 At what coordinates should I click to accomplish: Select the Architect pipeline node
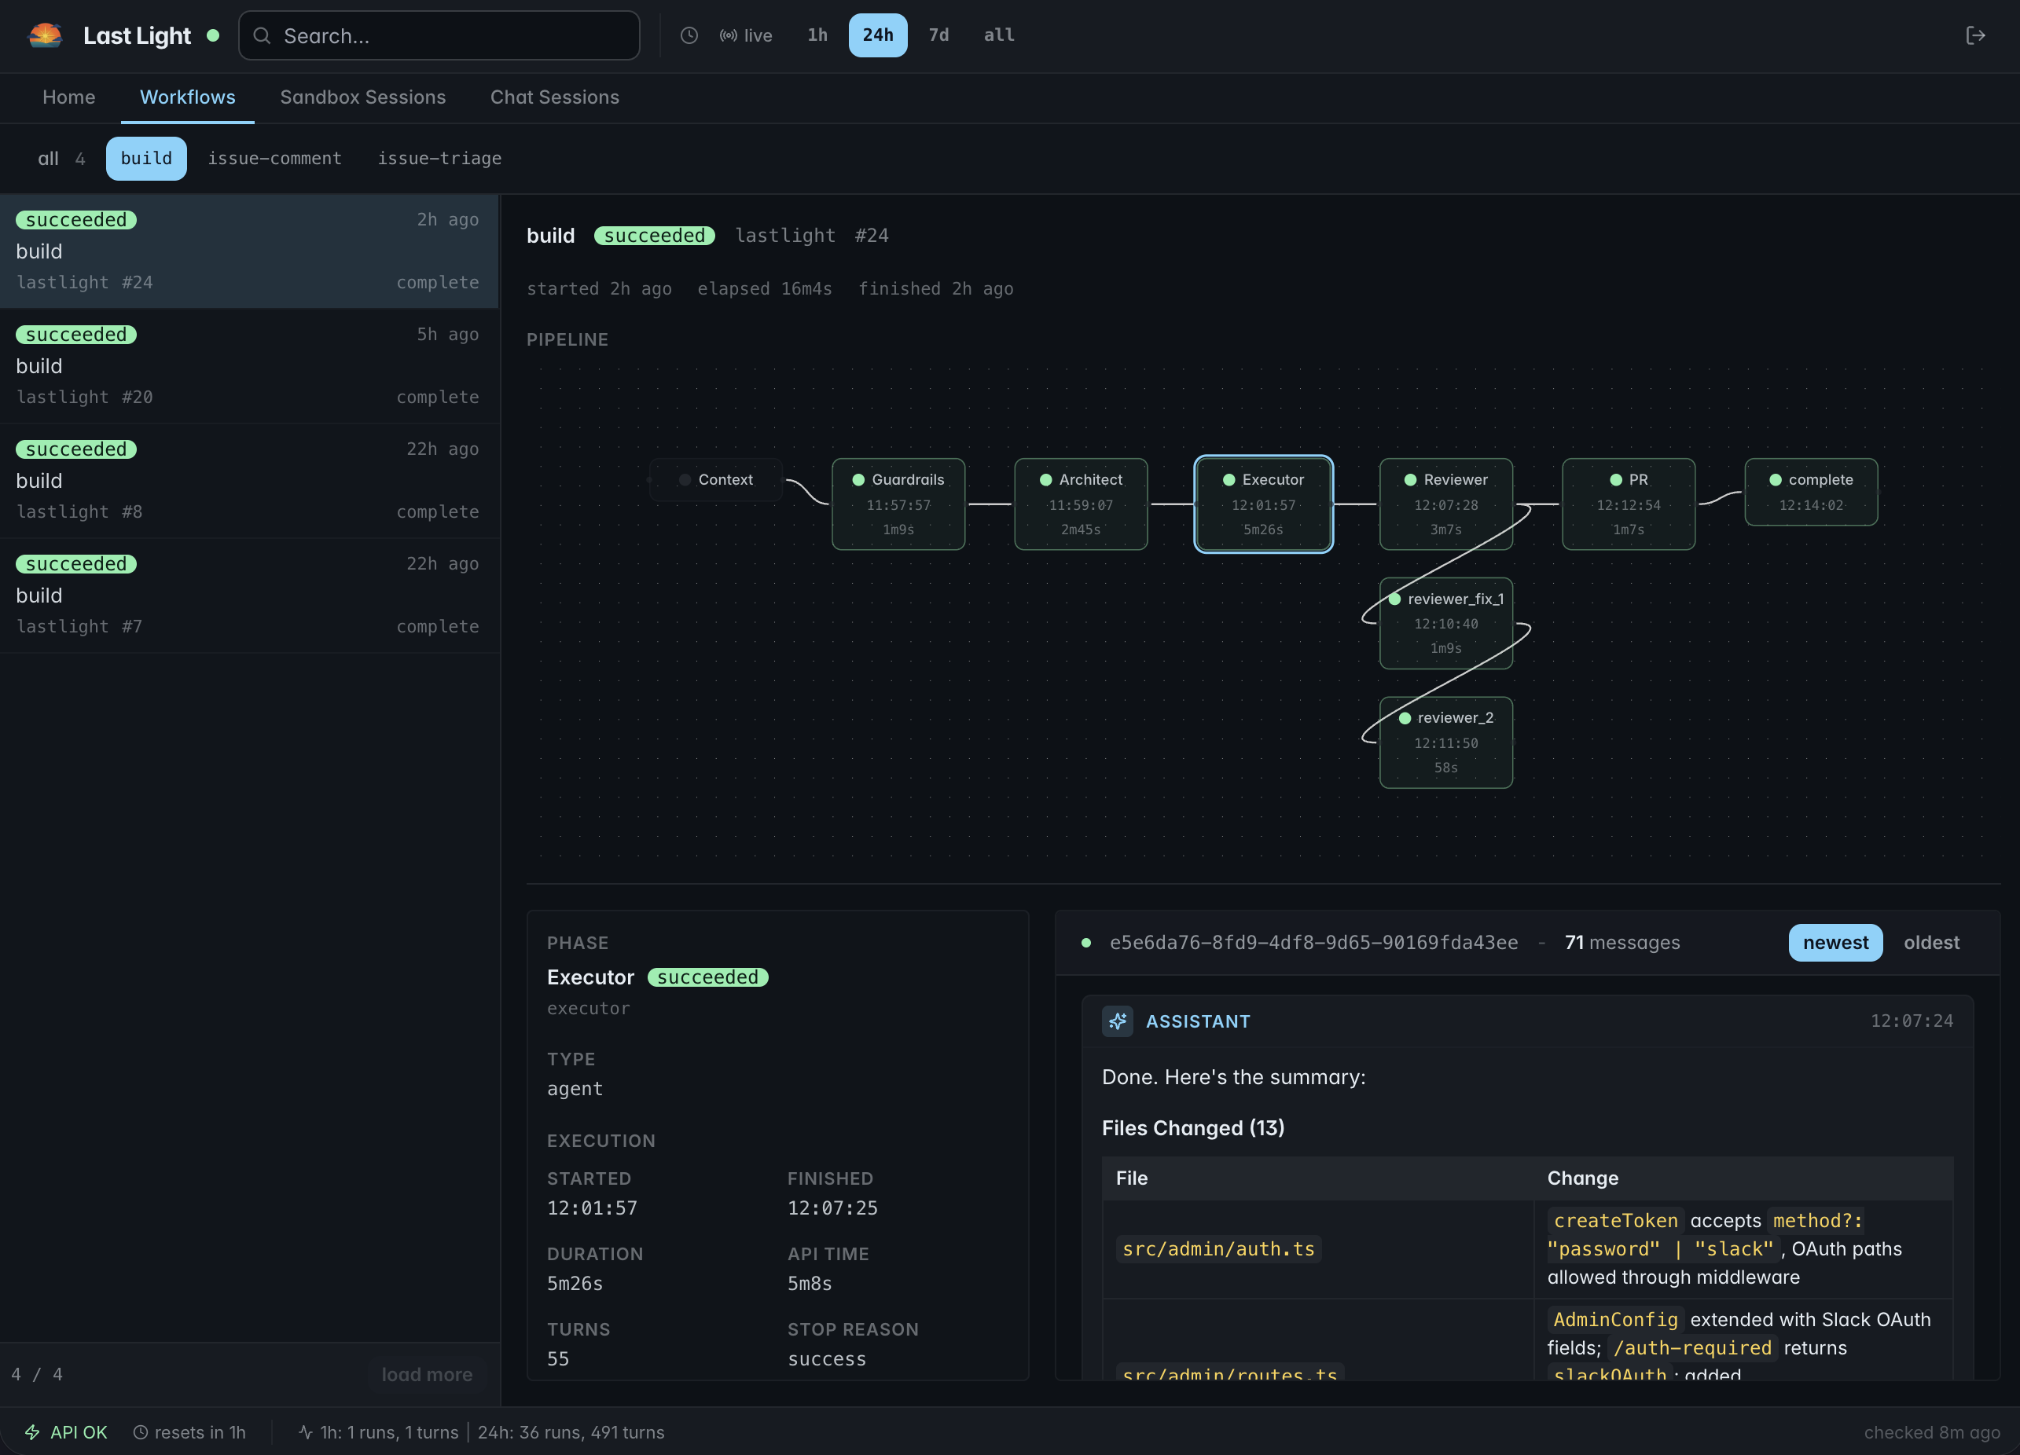click(1081, 504)
